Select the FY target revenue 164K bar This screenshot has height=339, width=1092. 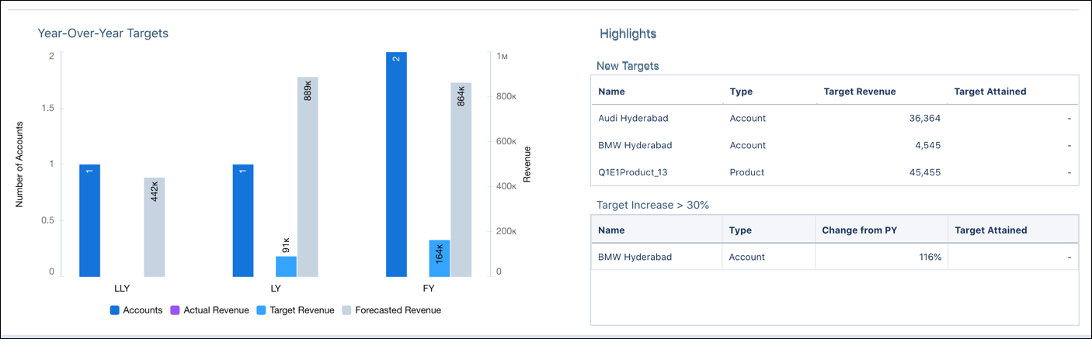[440, 258]
